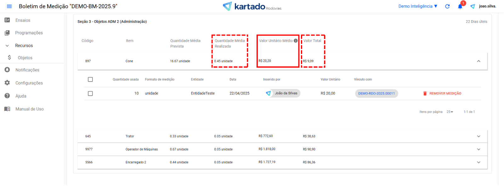Click the Configurações gear icon

click(7, 83)
